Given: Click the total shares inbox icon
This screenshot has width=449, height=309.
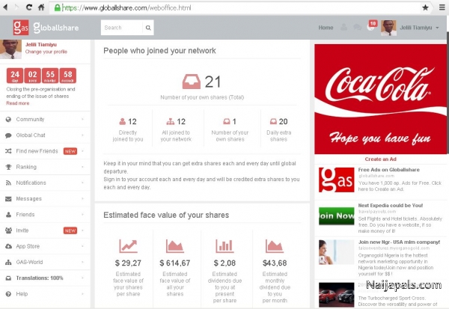Looking at the screenshot, I should (x=192, y=82).
